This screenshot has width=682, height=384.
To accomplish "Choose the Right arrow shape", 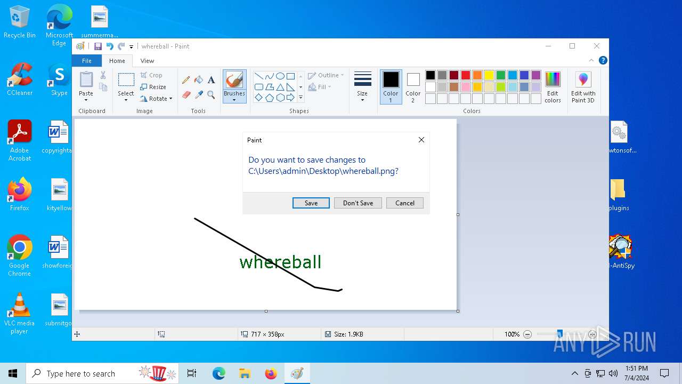I will click(290, 98).
